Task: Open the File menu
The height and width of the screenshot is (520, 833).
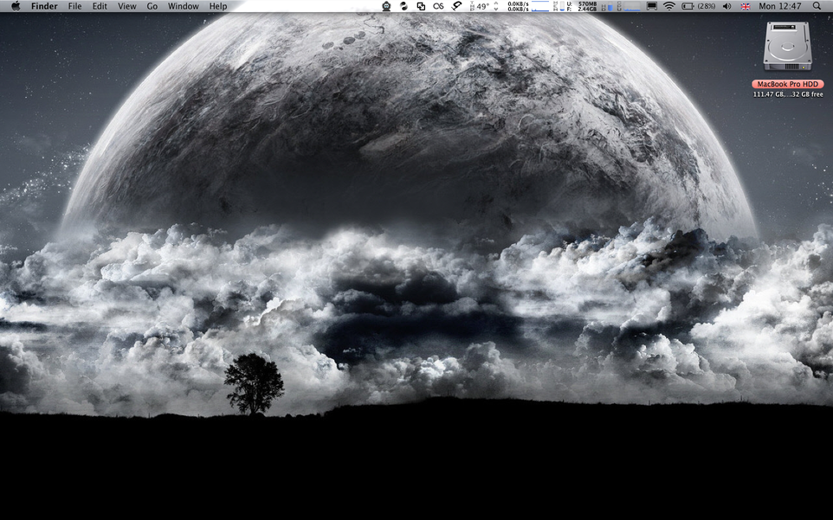Action: 75,6
